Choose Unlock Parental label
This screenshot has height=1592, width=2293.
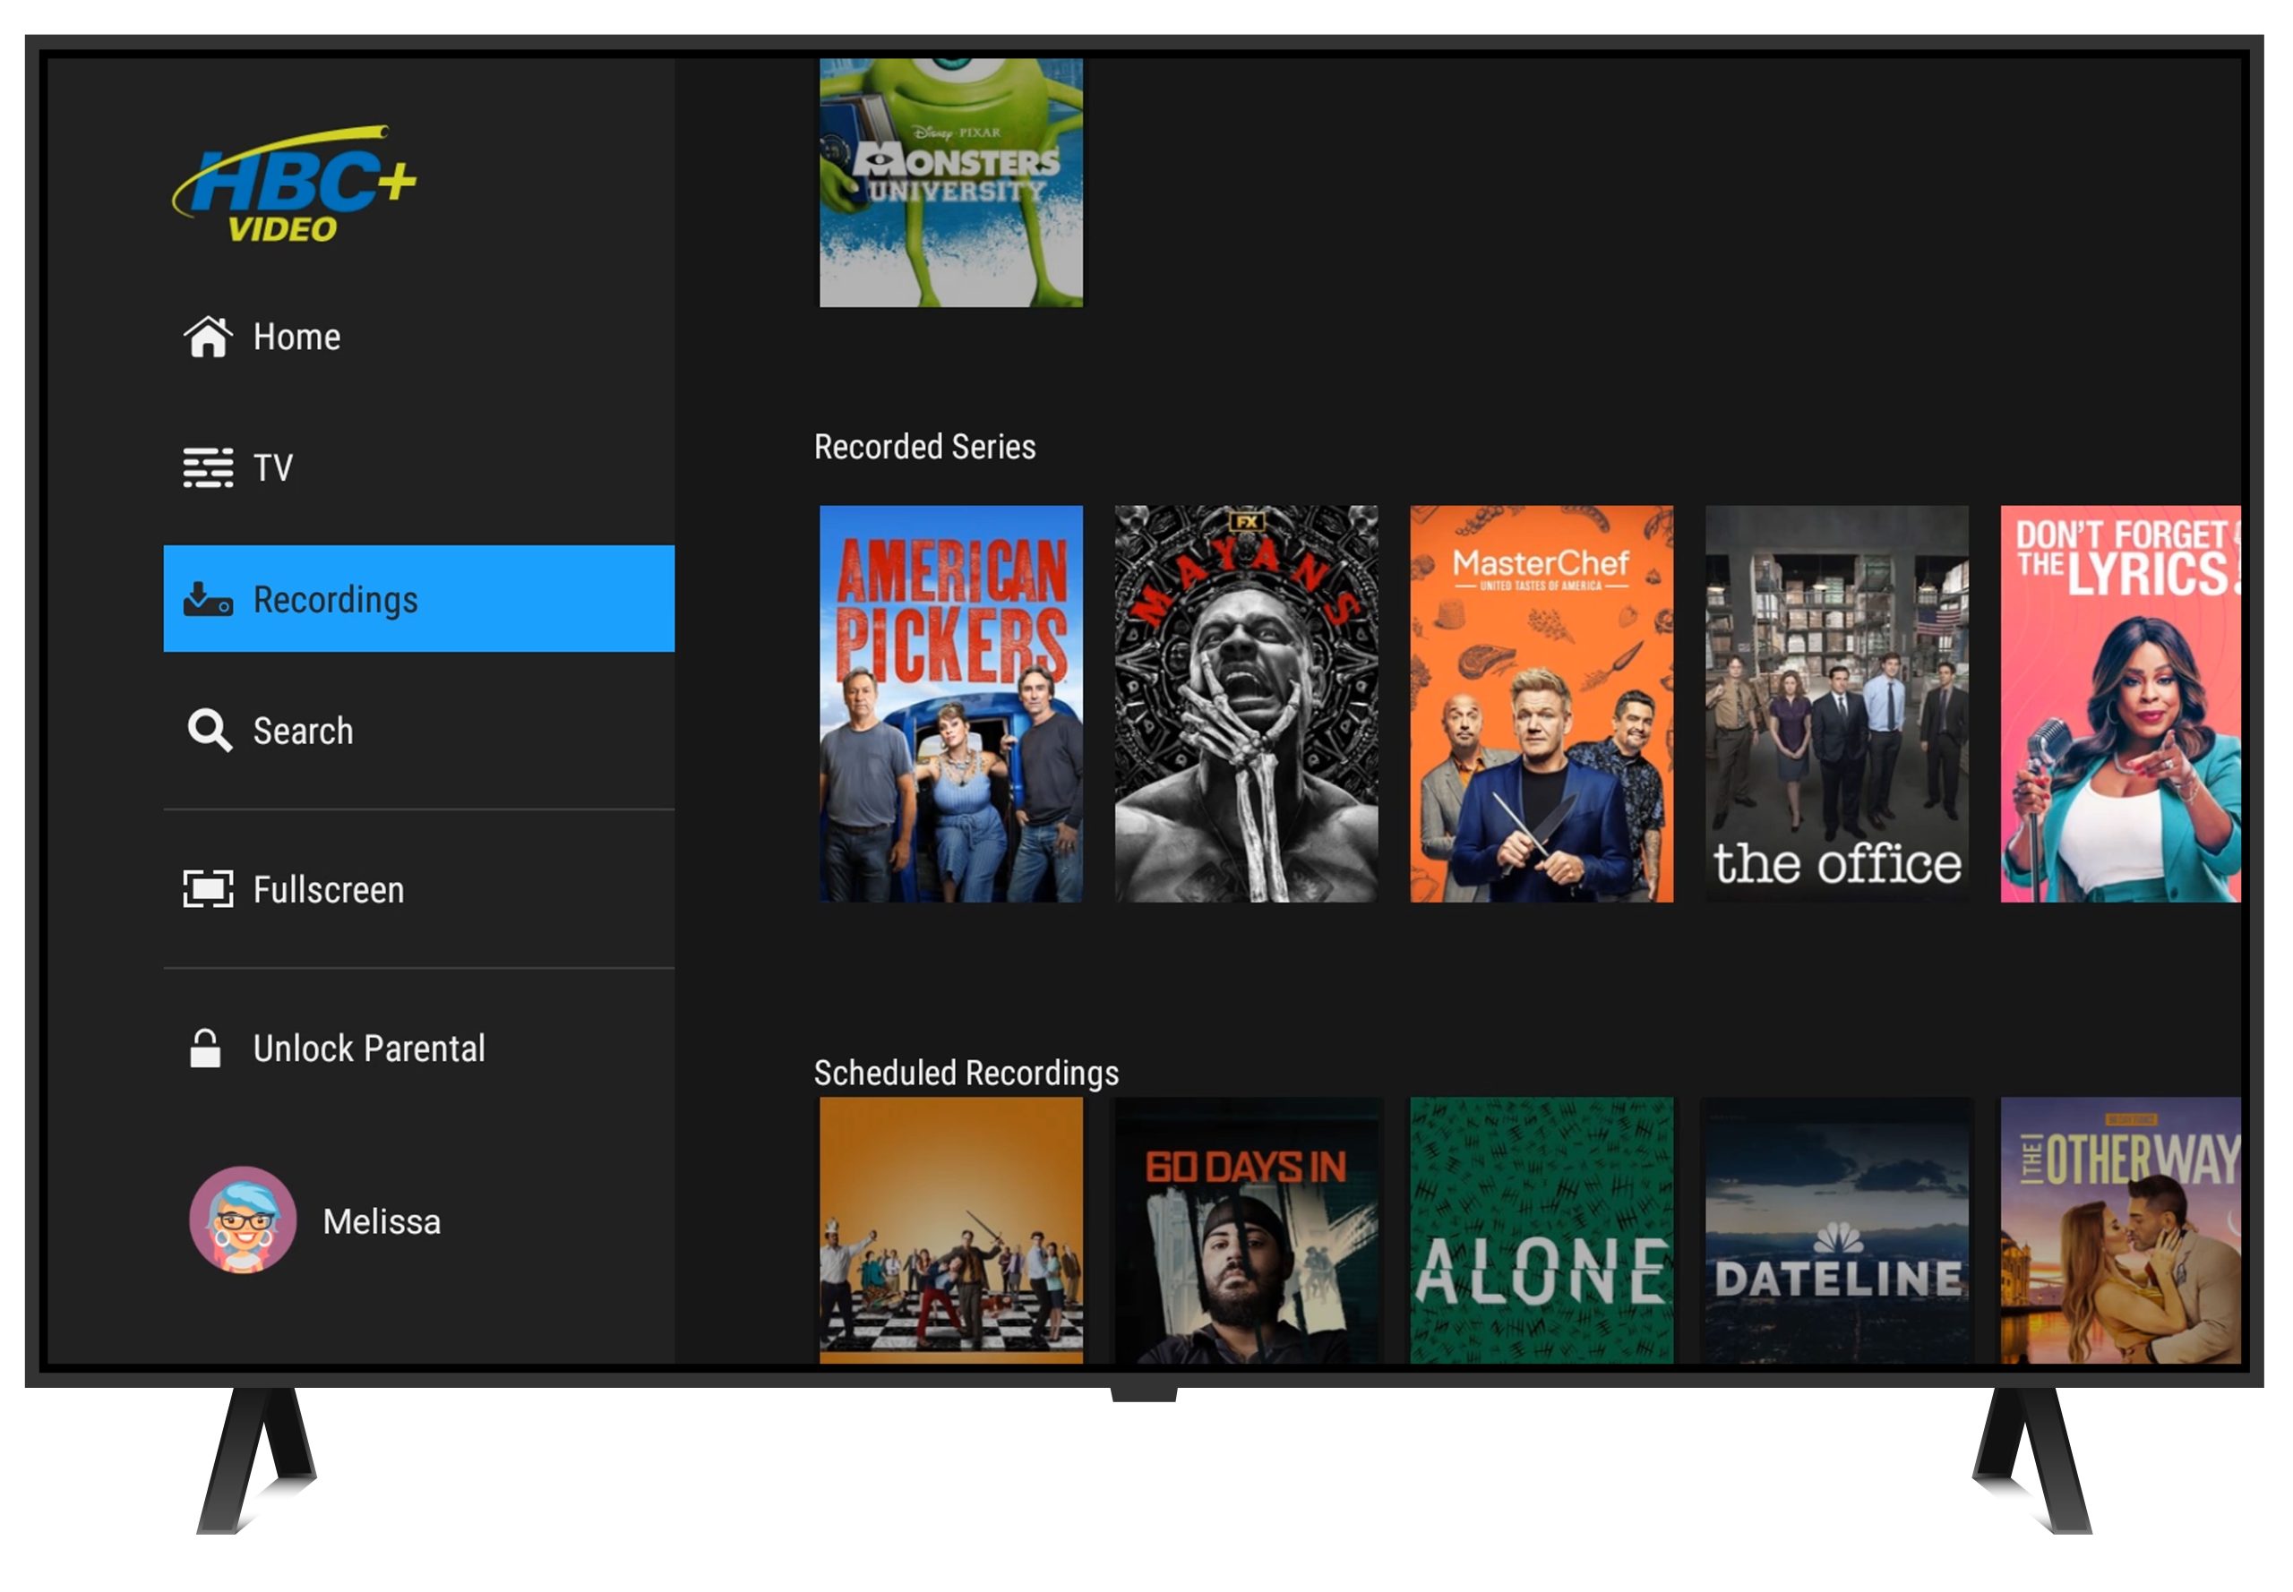coord(368,1049)
